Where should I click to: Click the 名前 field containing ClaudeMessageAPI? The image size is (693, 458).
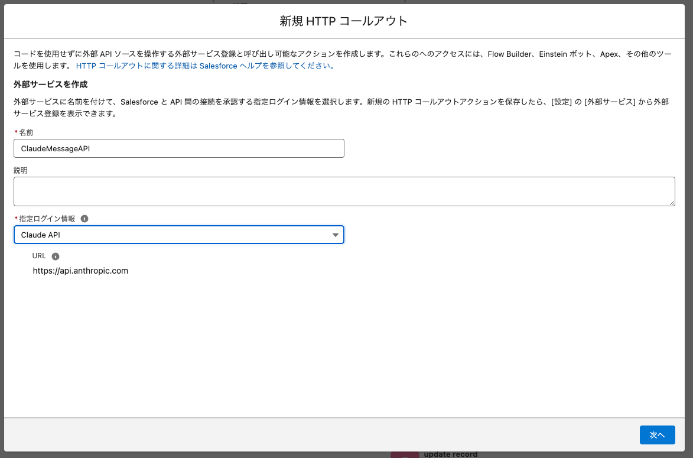pos(178,148)
